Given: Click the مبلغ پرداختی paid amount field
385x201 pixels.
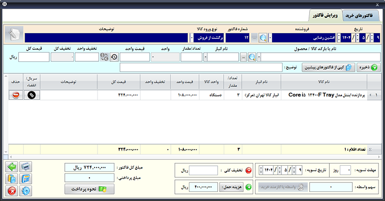Looking at the screenshot, I should pos(89,178).
